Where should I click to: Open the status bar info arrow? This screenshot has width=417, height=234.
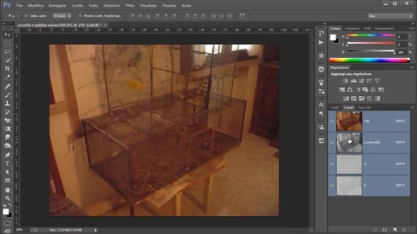pyautogui.click(x=96, y=230)
